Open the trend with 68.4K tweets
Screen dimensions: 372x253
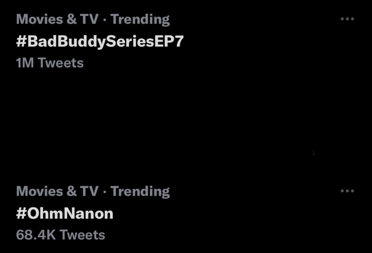[x=64, y=214]
